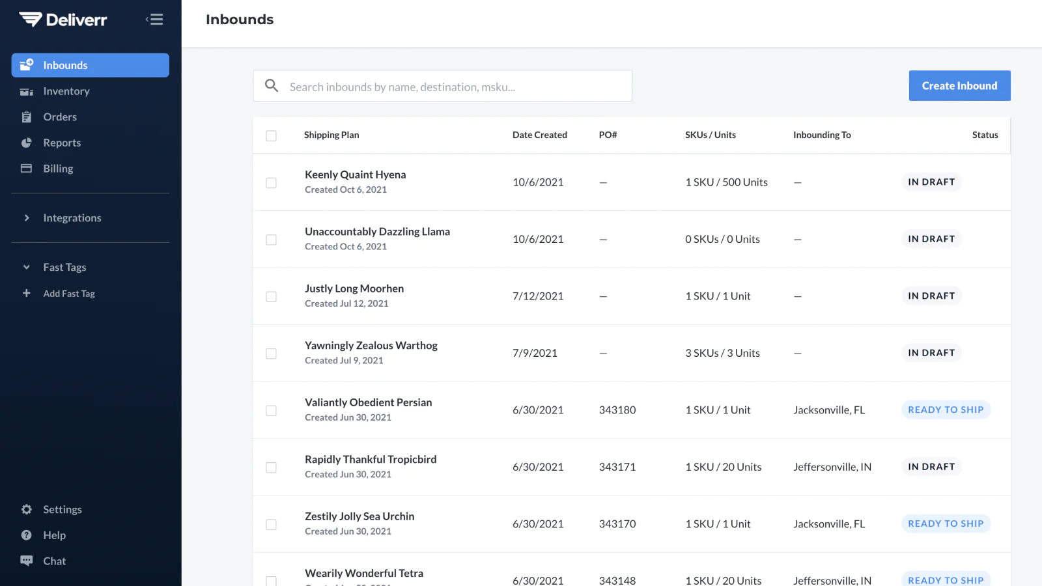Open the Chat bubble icon
The image size is (1042, 586).
27,561
